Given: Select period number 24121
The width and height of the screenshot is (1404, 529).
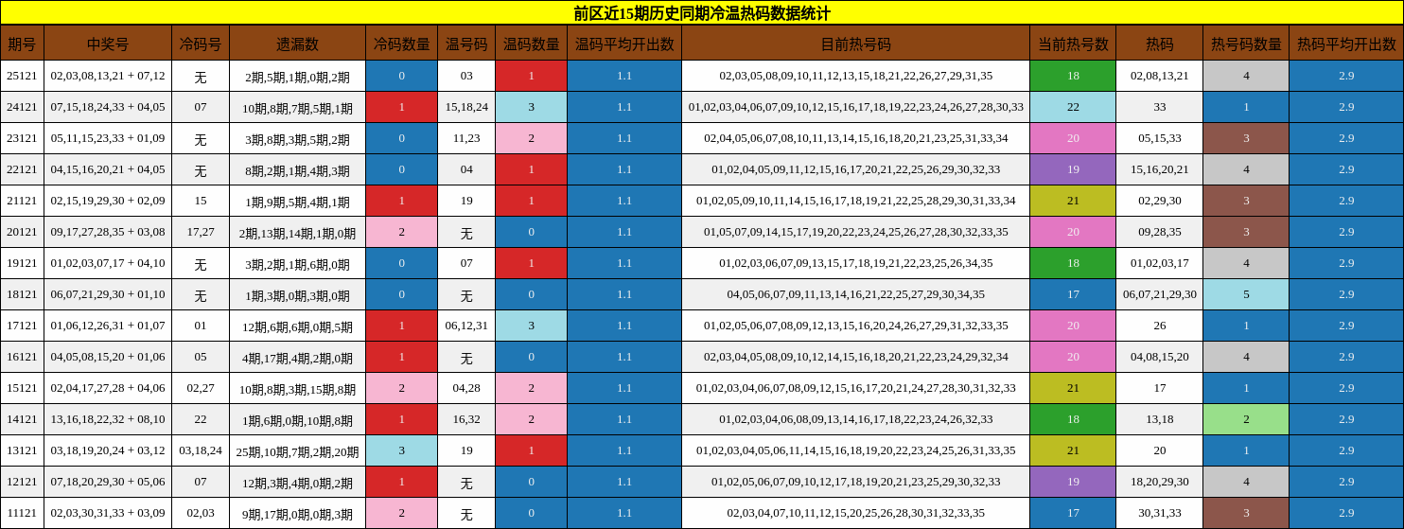Looking at the screenshot, I should pos(22,107).
